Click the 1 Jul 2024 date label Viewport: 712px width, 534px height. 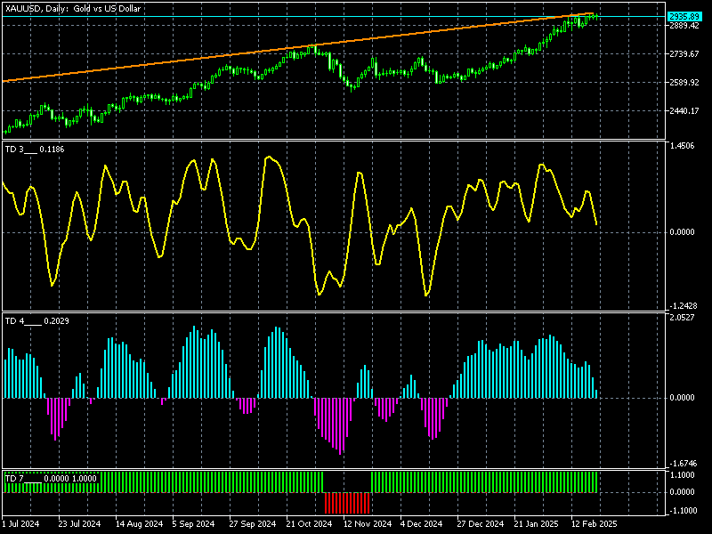point(21,524)
